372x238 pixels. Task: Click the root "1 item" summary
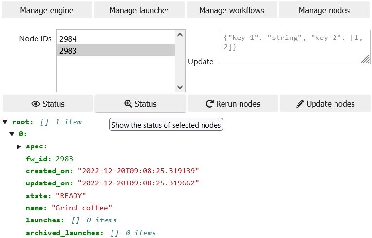pos(69,122)
